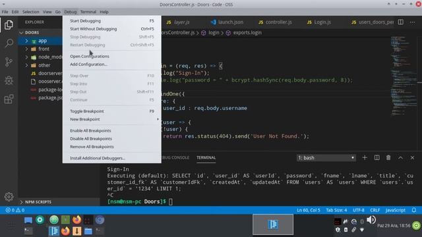
Task: Choose Enable All Breakpoints
Action: tap(112, 130)
